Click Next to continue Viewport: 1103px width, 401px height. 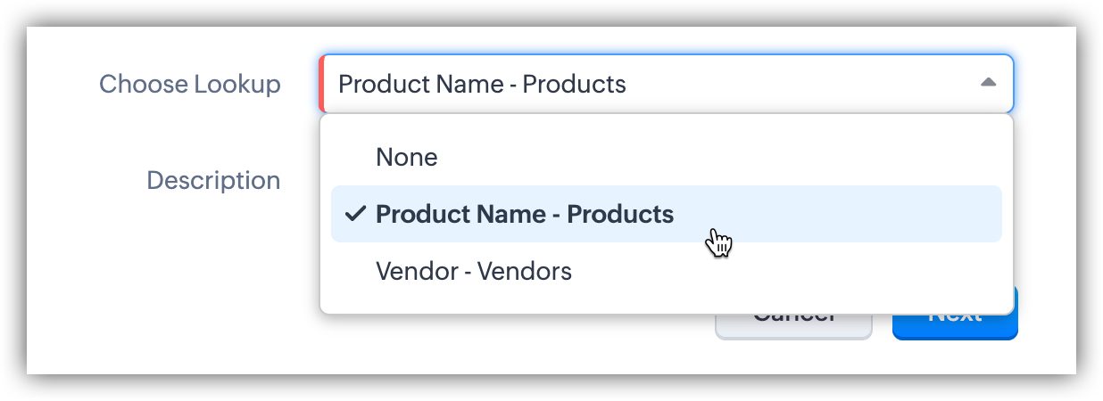(955, 326)
